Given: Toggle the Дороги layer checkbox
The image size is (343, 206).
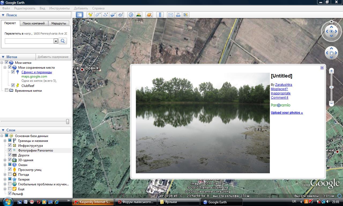Looking at the screenshot, I should coord(10,155).
